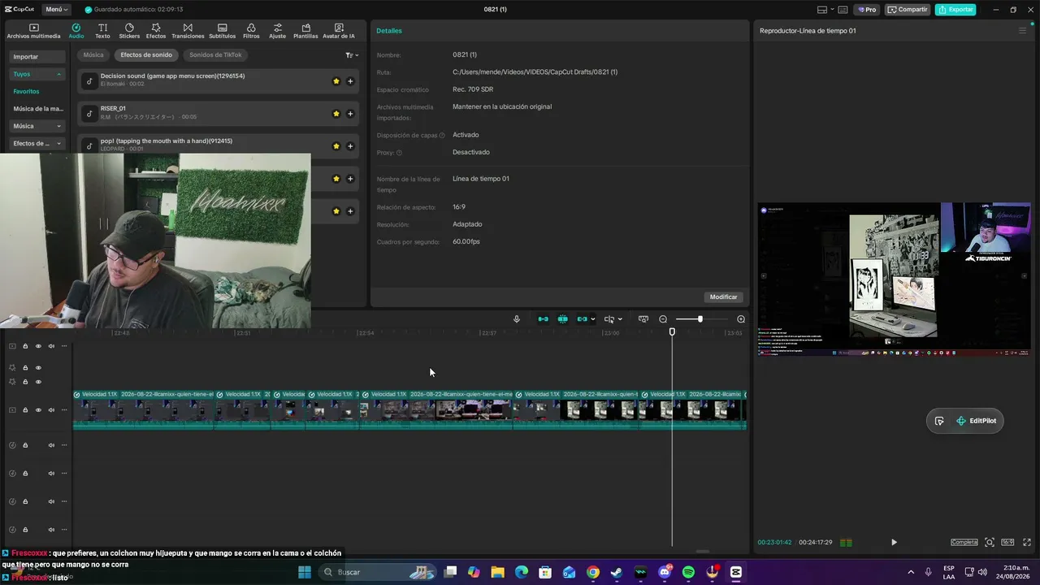Open the Menú dropdown
This screenshot has height=585, width=1040.
[57, 10]
